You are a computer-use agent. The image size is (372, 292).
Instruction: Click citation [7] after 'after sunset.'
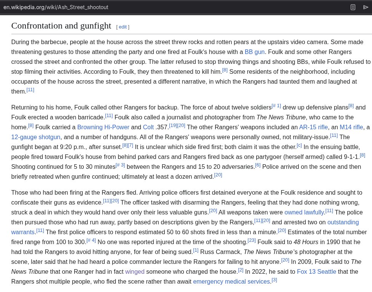pos(131,145)
